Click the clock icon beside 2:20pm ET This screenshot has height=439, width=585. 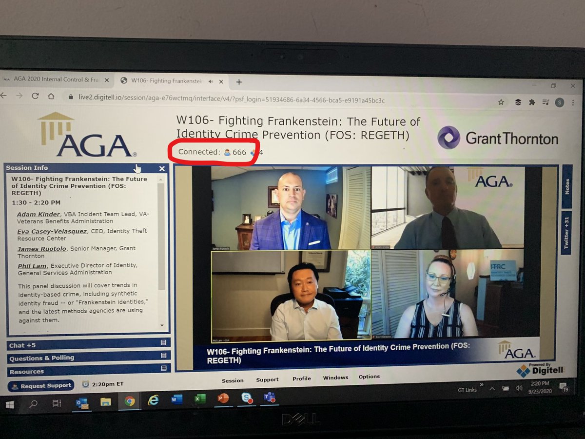(85, 384)
